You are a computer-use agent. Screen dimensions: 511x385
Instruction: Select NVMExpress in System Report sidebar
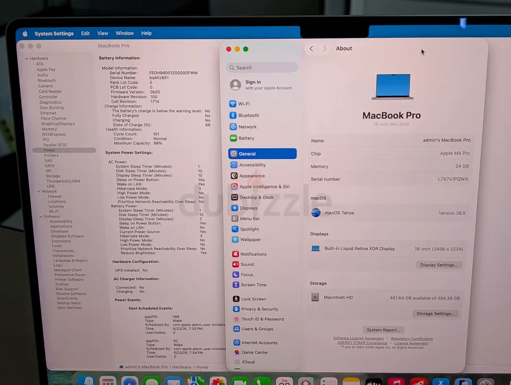coord(54,134)
